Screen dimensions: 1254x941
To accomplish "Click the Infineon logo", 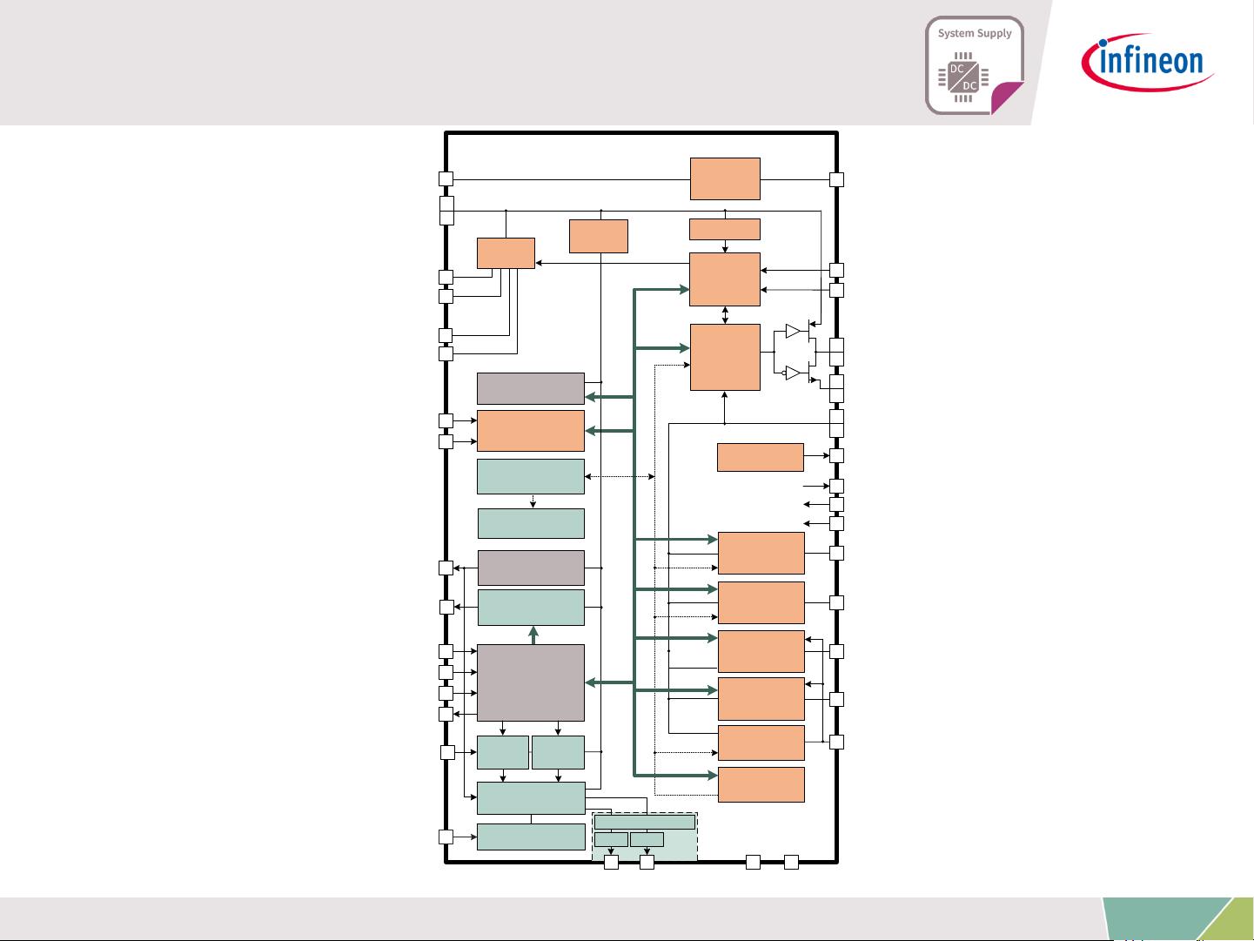I will tap(1148, 62).
